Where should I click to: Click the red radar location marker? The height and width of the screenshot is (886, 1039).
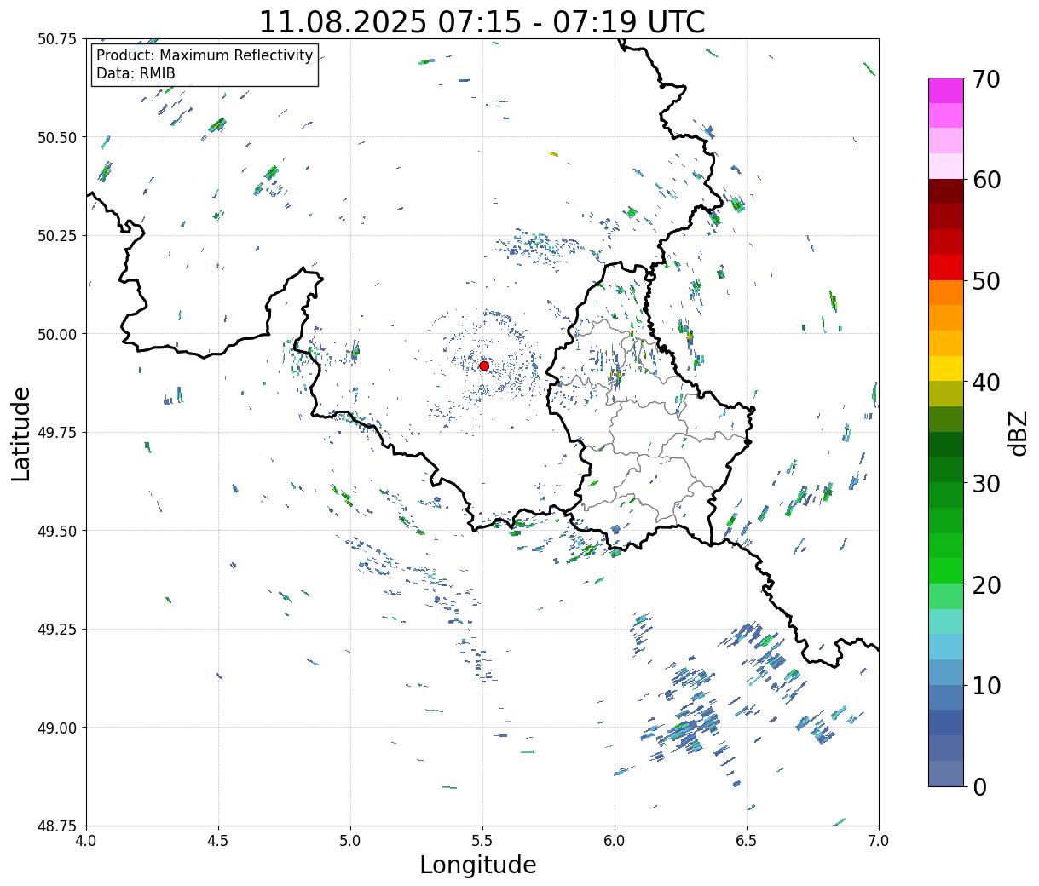[x=484, y=365]
